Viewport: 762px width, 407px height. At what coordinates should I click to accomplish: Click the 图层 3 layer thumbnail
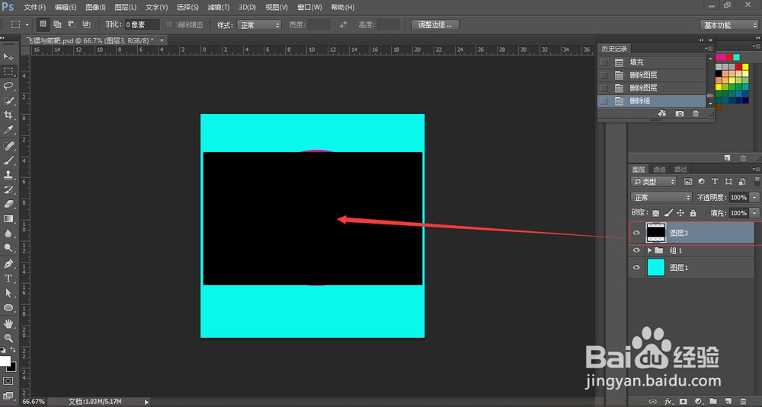pos(655,233)
